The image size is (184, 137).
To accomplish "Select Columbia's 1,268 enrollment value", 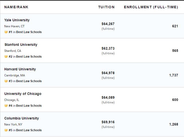I will (173, 124).
